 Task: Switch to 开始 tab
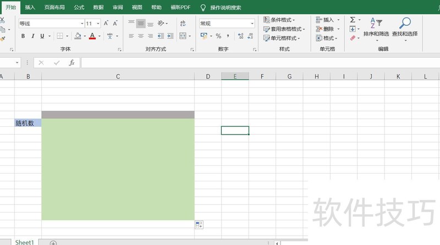pos(10,7)
